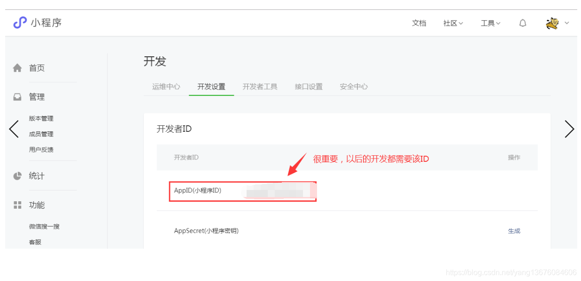Click the grid icon beside 功能

(17, 205)
